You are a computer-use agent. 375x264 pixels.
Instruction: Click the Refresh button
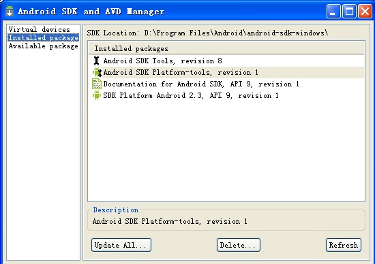[x=344, y=245]
